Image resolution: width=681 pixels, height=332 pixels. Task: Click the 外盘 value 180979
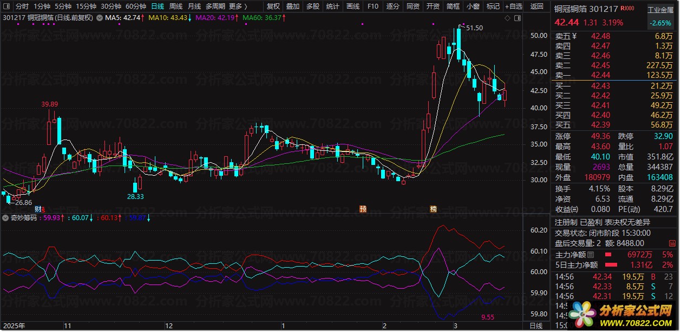point(598,177)
